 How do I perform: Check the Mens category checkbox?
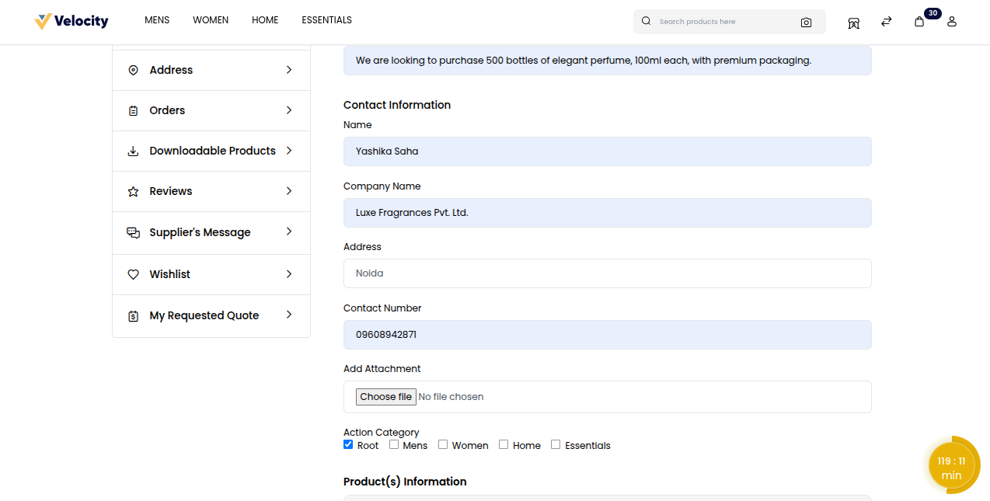(x=394, y=445)
